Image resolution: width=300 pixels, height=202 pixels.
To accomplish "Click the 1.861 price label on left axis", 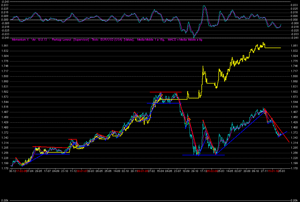I will click(x=5, y=46).
